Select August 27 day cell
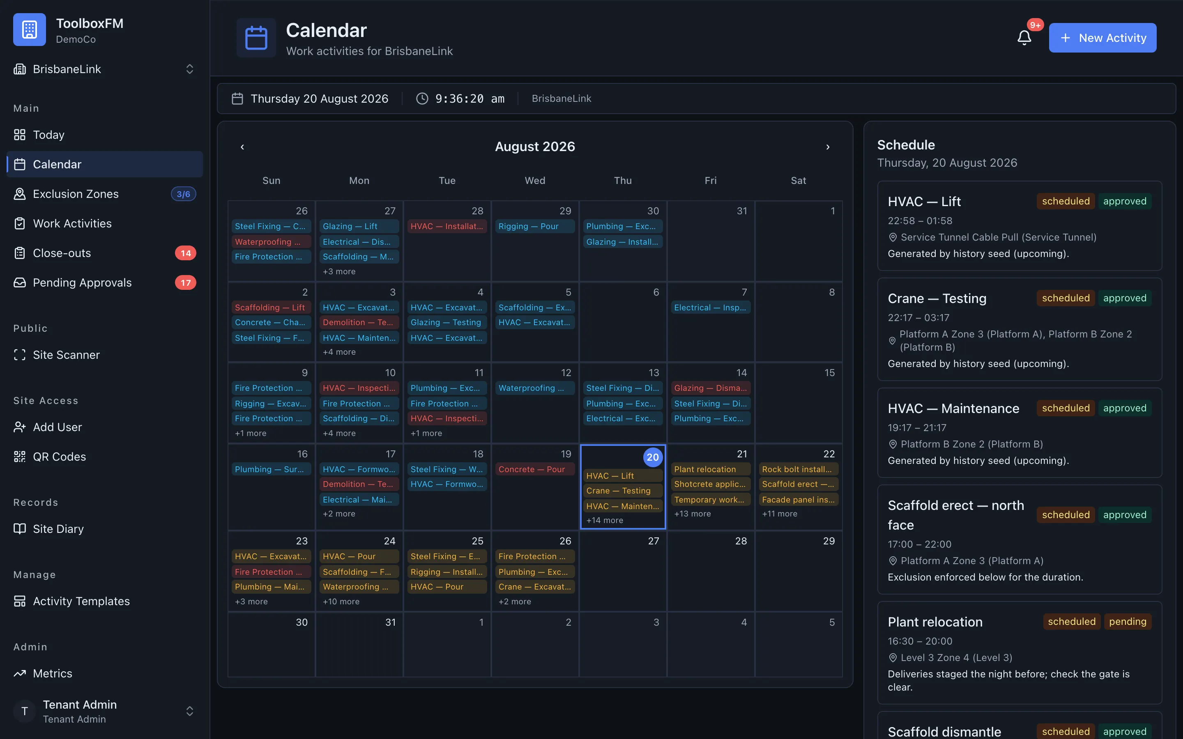Viewport: 1183px width, 739px height. (x=623, y=571)
